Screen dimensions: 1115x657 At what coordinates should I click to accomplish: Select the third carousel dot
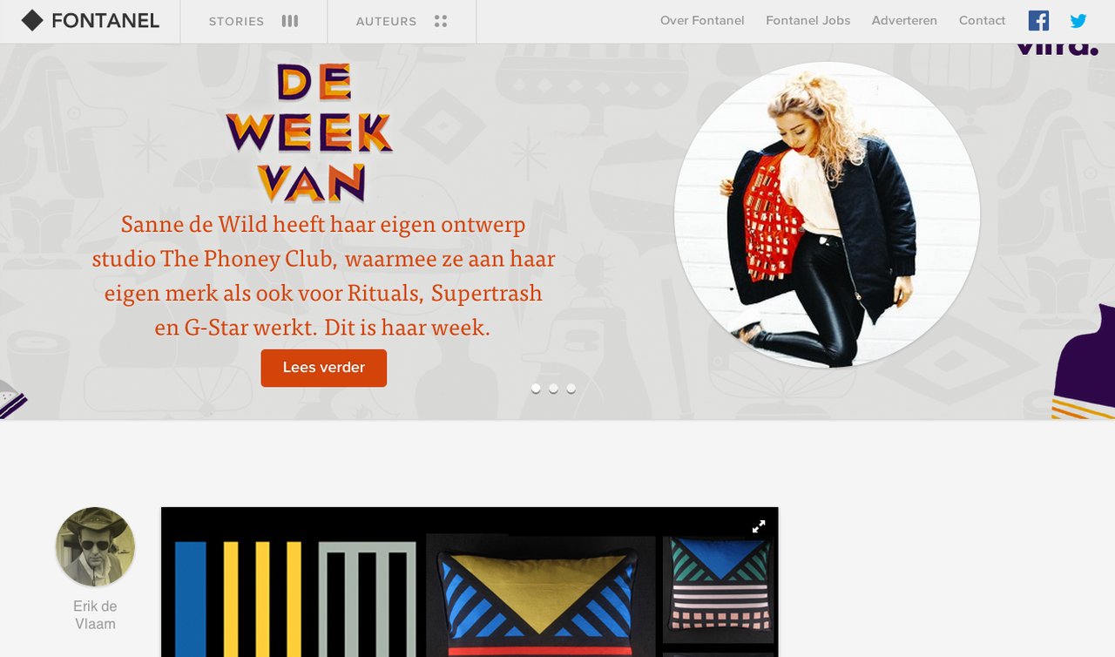point(571,389)
